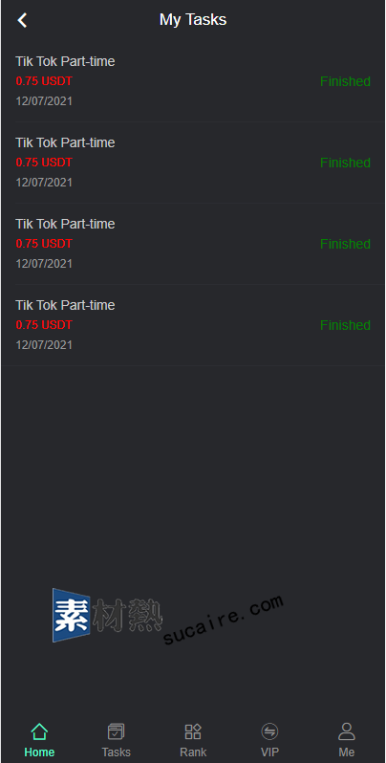Select the Home tab label

tap(39, 752)
